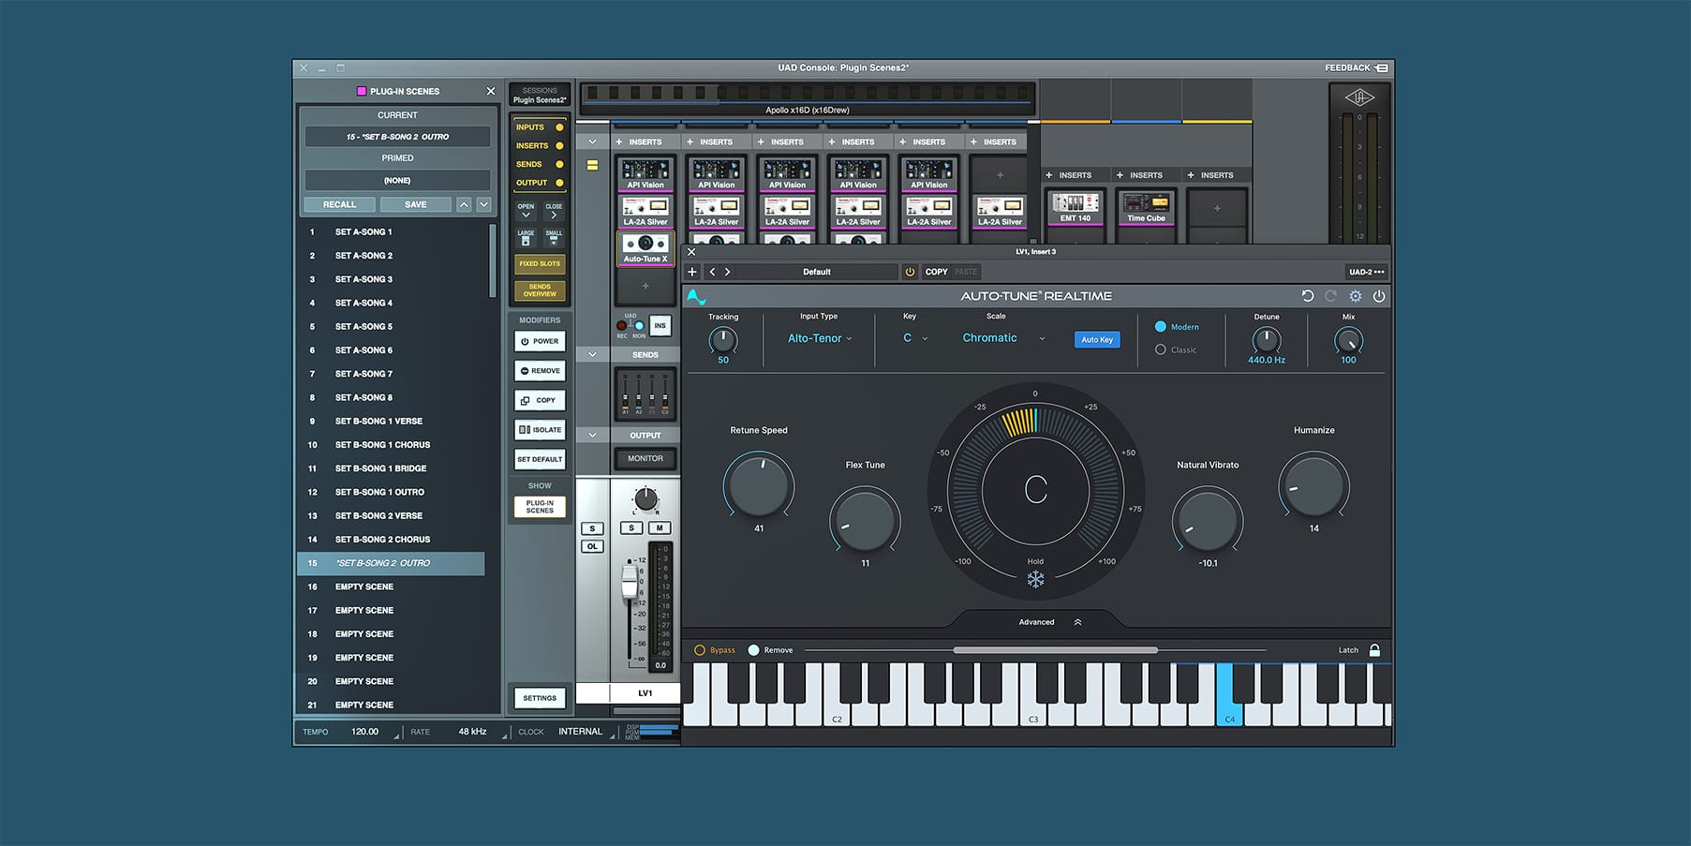Click the Latch lock icon
The height and width of the screenshot is (846, 1691).
click(1374, 650)
